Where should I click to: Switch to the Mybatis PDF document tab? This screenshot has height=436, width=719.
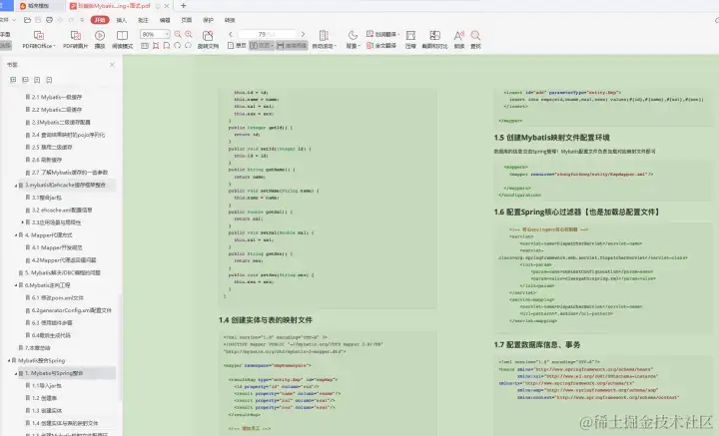(120, 6)
